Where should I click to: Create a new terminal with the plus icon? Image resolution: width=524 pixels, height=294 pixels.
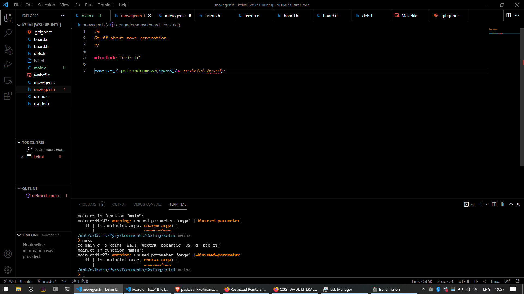(481, 204)
